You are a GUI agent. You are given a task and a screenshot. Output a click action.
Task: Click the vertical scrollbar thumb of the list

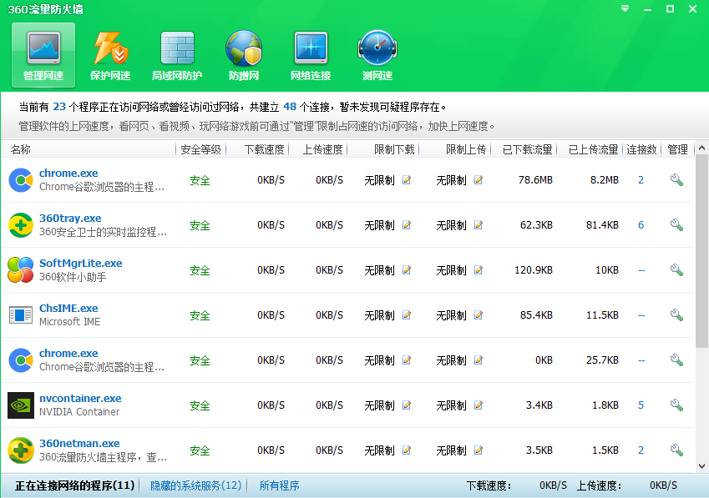[701, 251]
